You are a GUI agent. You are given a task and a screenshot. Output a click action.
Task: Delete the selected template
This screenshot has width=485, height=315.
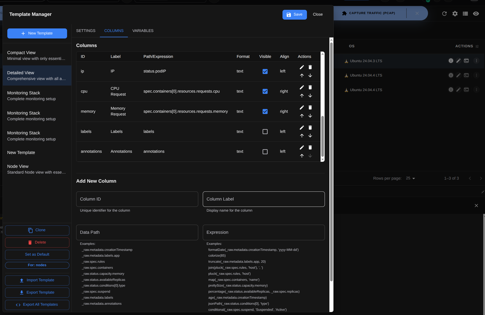[x=37, y=242]
